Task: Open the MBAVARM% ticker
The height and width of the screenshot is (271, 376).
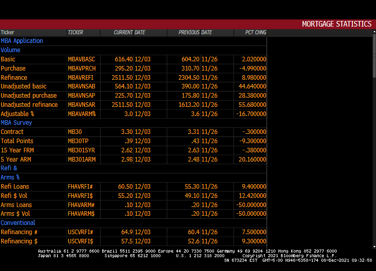Action: click(82, 114)
